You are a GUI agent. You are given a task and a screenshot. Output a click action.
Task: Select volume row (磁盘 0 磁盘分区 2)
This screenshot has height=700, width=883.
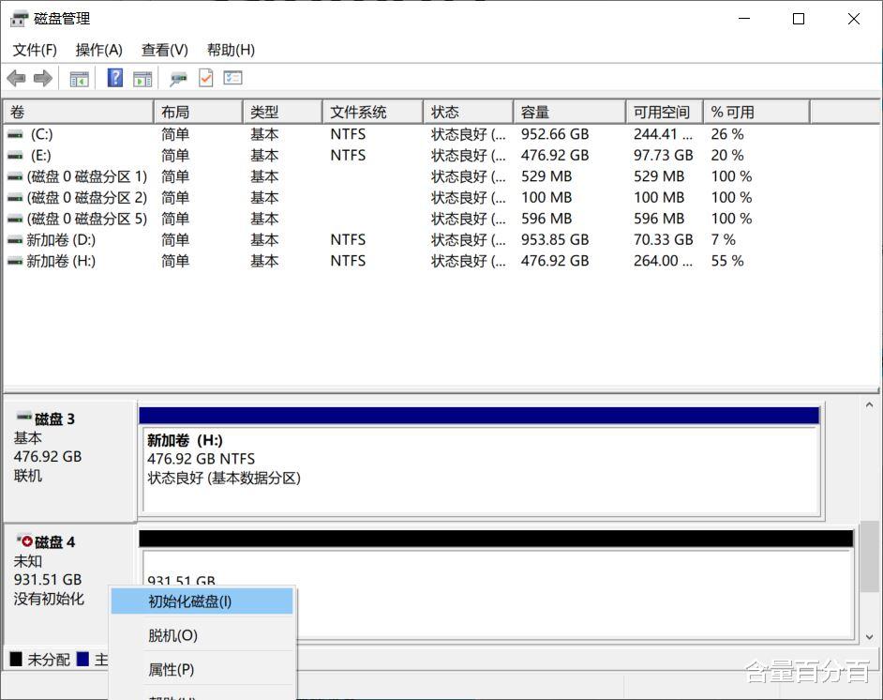point(441,198)
